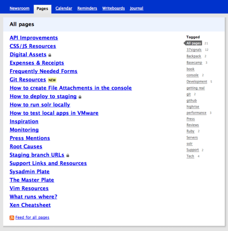Click lock icon beside How to deploy to staging
Screen dimensions: 228x231
80,97
